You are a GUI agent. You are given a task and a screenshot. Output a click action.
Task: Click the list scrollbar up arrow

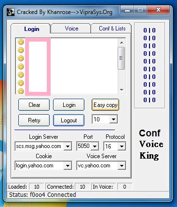point(122,43)
